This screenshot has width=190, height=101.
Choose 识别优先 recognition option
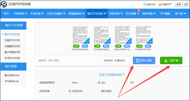click(x=70, y=91)
